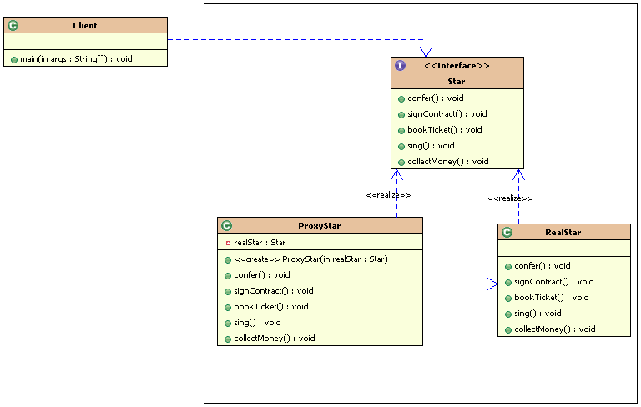Click the icon beside ProxyStar confer()
641x407 pixels.
(x=228, y=276)
